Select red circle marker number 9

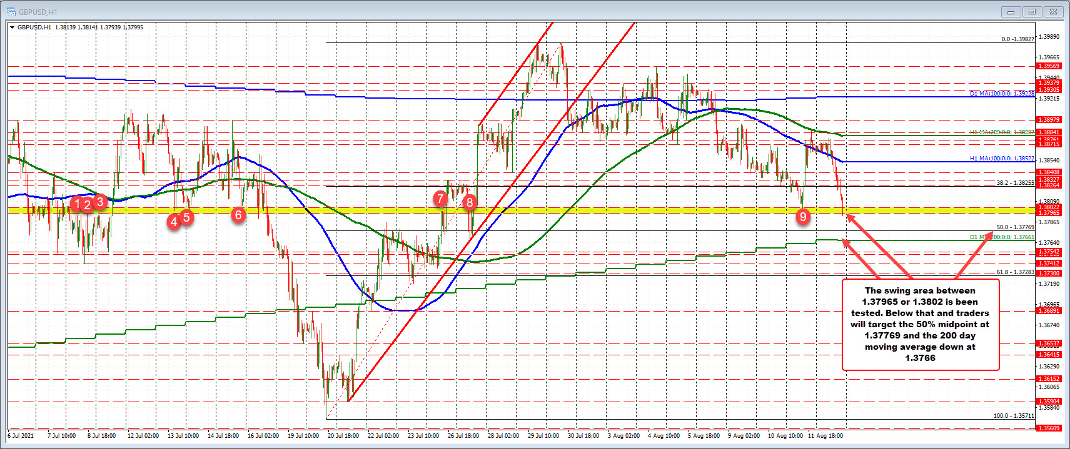[803, 217]
